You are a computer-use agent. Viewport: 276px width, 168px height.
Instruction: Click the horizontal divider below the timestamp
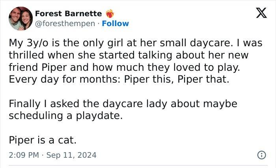[x=138, y=165]
